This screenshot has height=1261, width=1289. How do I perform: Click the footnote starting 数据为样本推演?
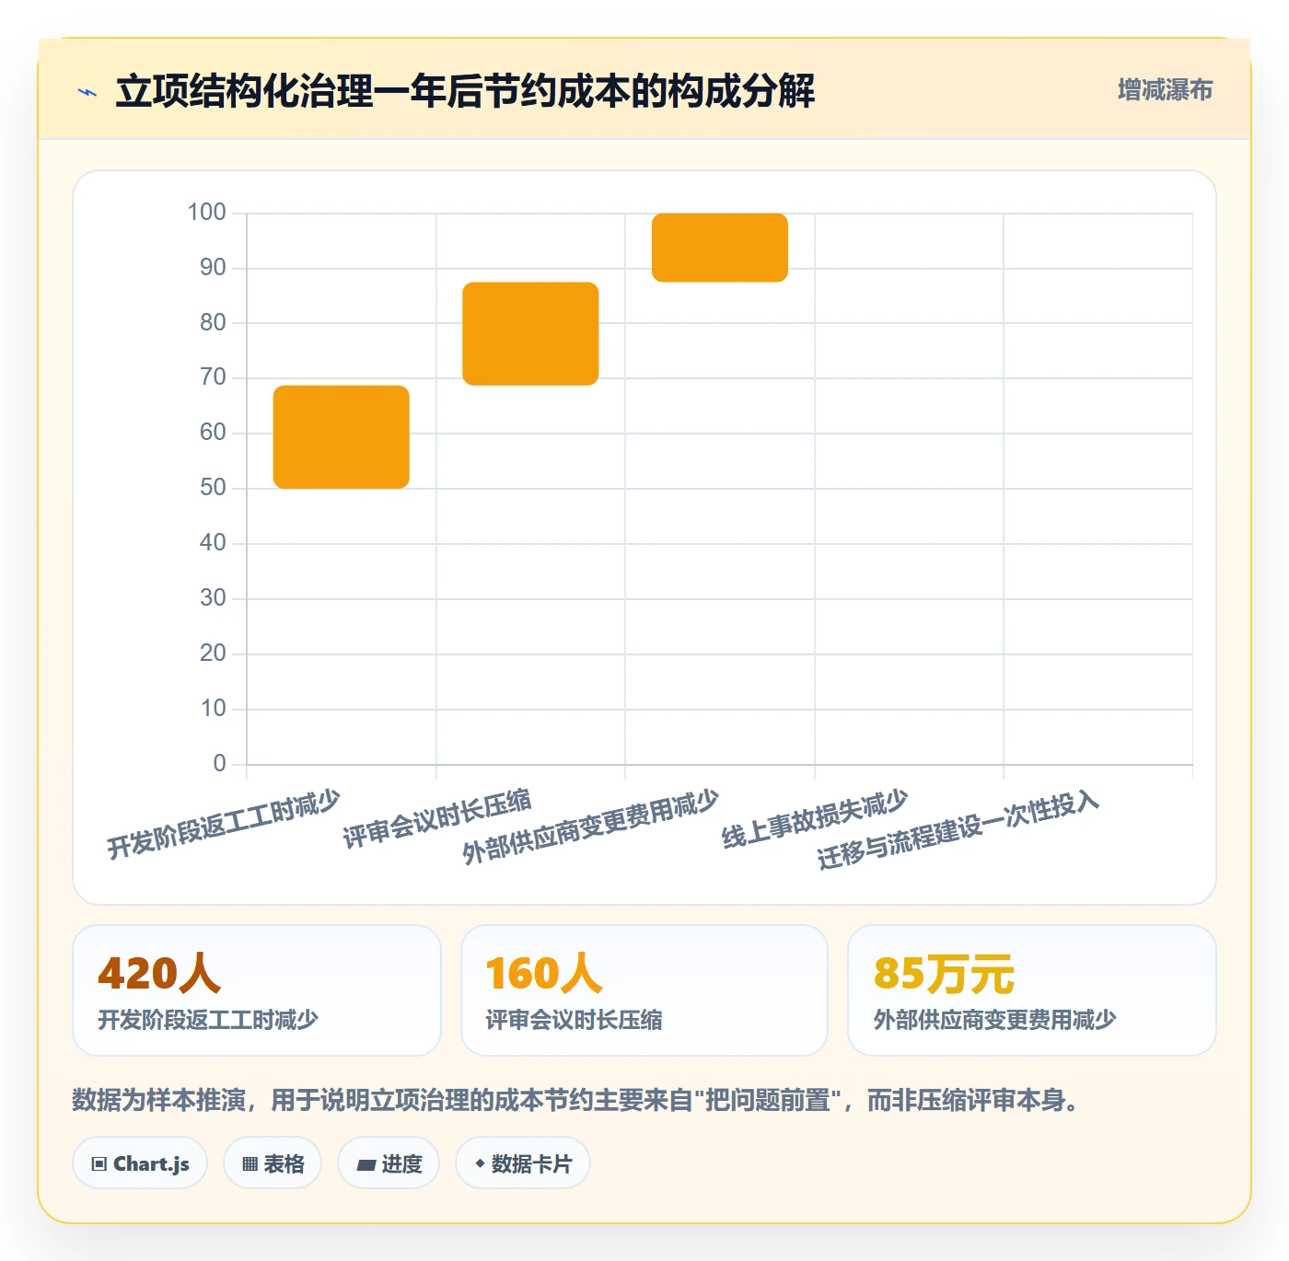(577, 1100)
